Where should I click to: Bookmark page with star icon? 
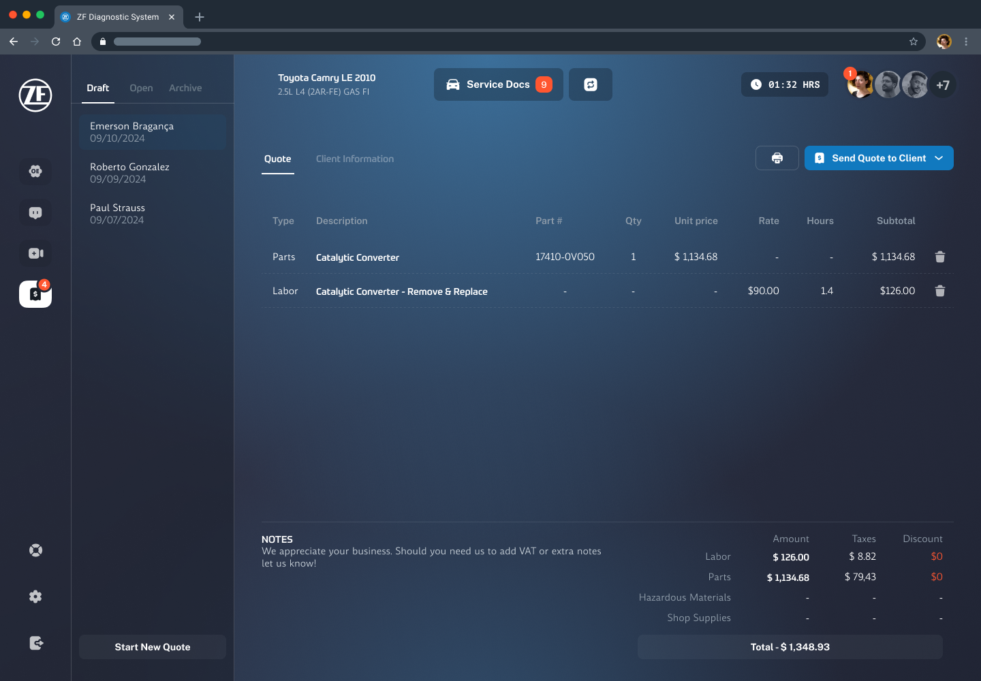pyautogui.click(x=914, y=42)
